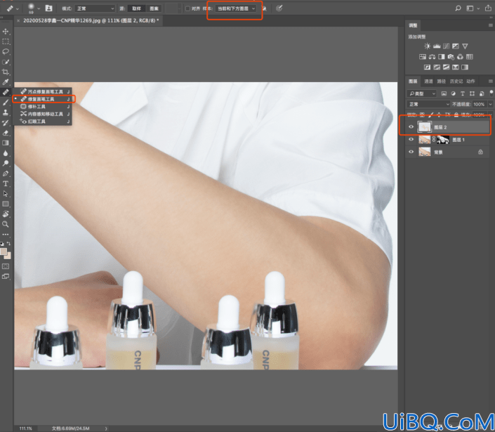Screen dimensions: 495x432
Task: Open the 样本 sample layers dropdown
Action: 235,8
